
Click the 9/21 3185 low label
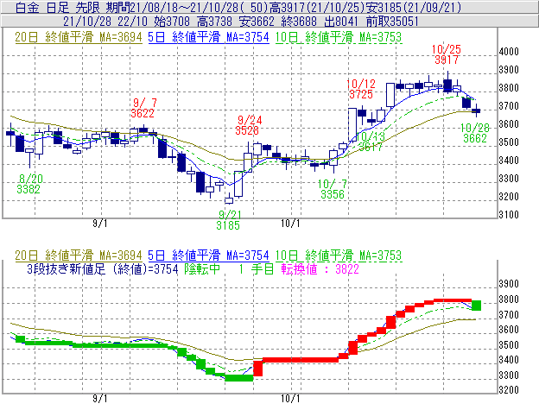pos(229,220)
